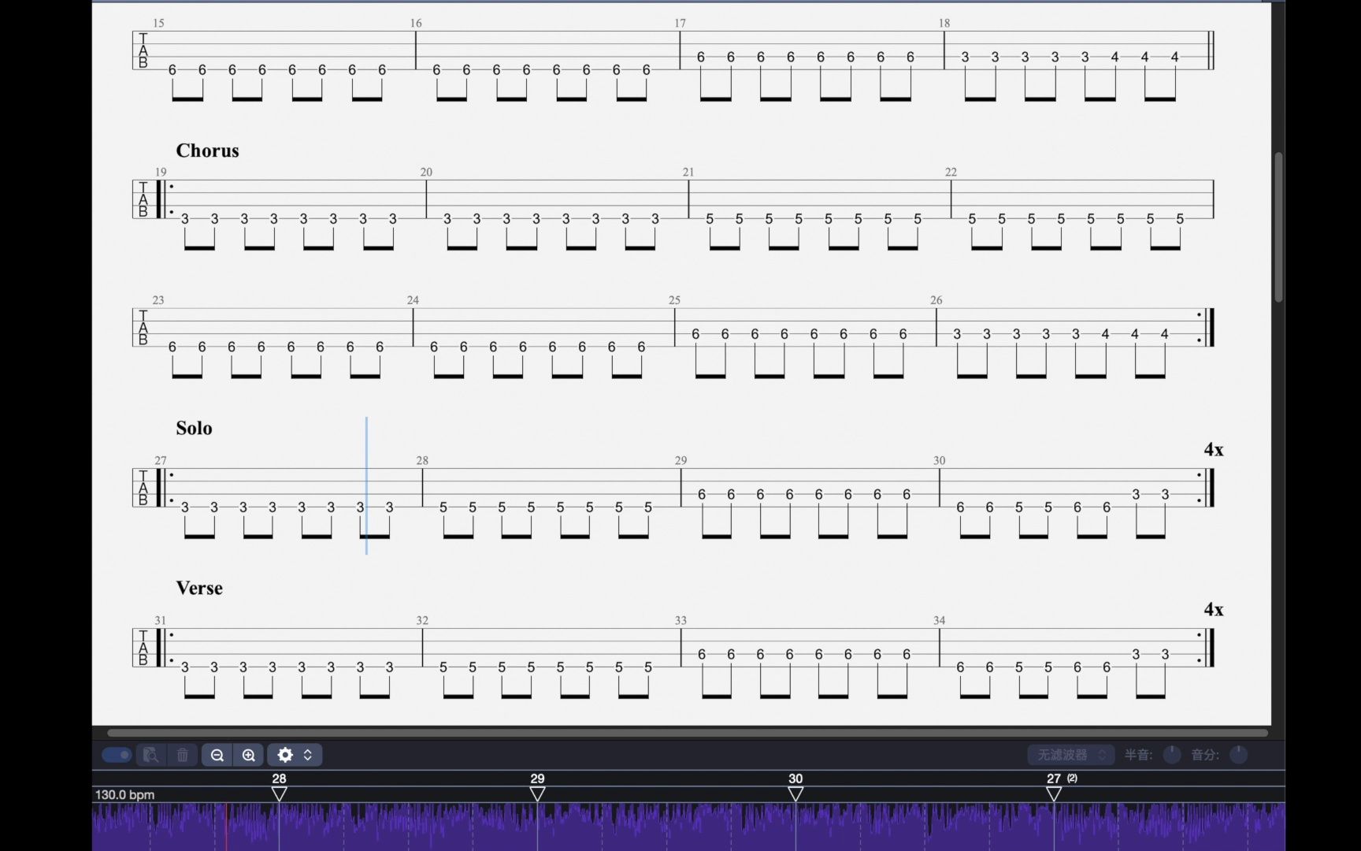Click the 4x repeat marking above bar 30
This screenshot has width=1361, height=851.
click(x=1214, y=450)
